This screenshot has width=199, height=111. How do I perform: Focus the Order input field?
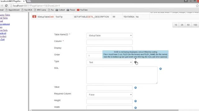click(95, 55)
